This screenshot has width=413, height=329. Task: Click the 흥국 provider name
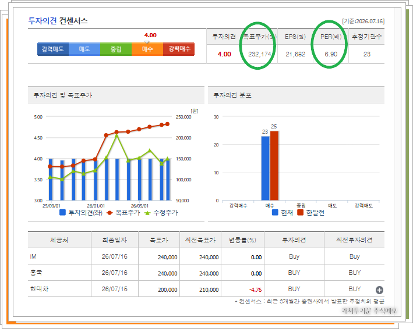(x=36, y=273)
